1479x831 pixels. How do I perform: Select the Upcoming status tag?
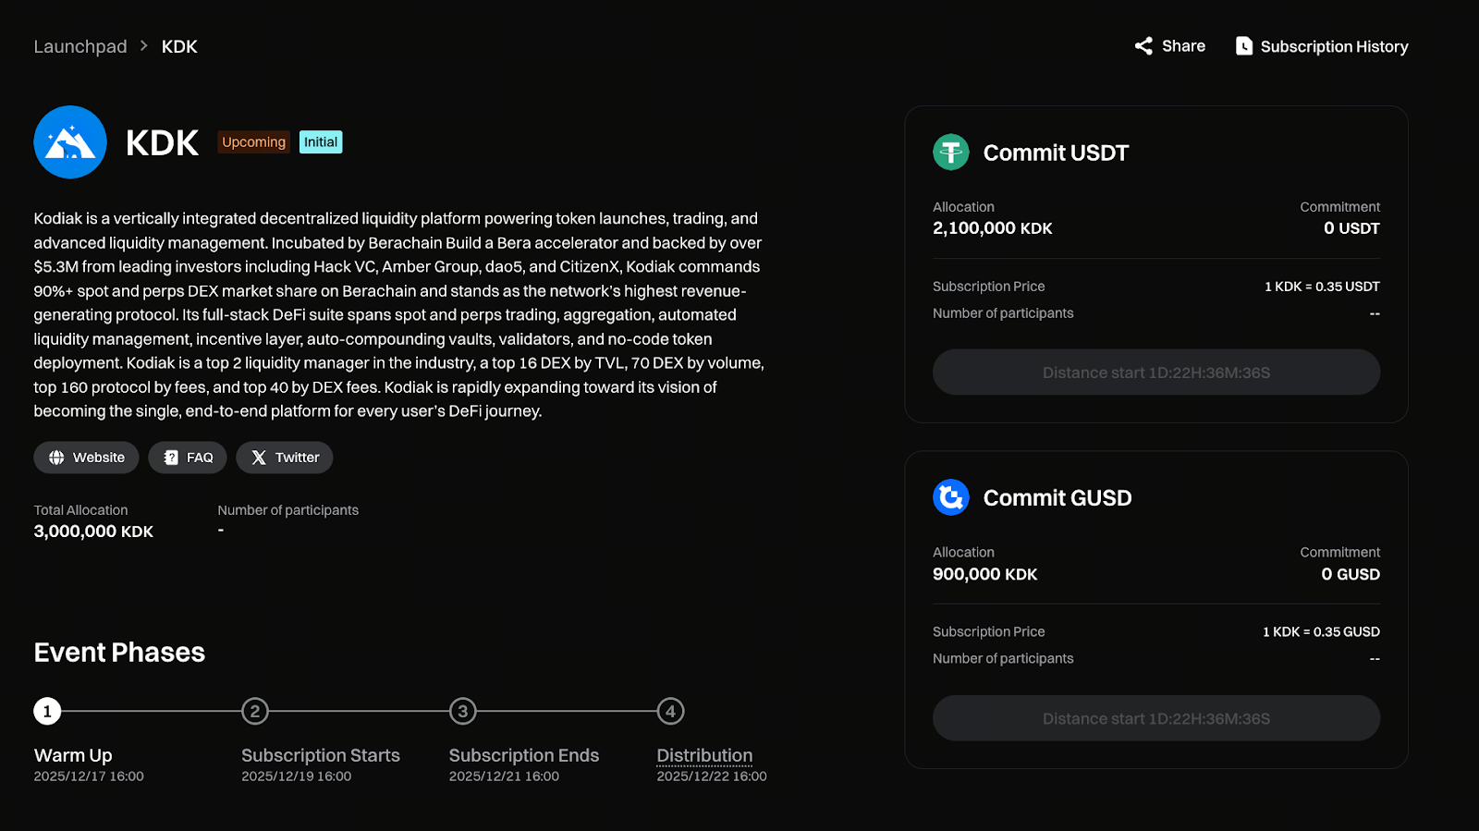click(253, 142)
